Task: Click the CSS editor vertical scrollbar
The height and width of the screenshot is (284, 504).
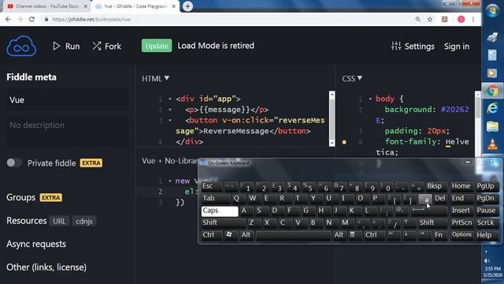Action: [x=478, y=108]
